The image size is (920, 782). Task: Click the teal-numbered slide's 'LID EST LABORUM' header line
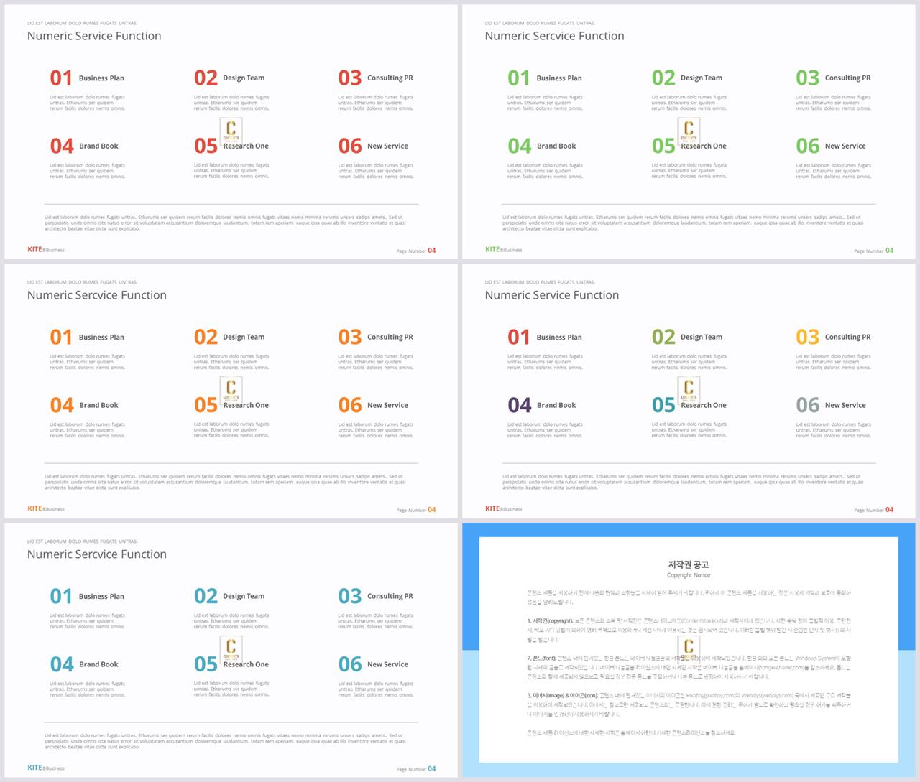[x=82, y=541]
